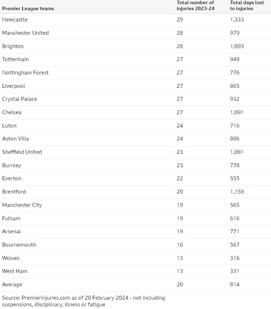Select the Everton team name
Image resolution: width=271 pixels, height=309 pixels.
click(x=12, y=179)
